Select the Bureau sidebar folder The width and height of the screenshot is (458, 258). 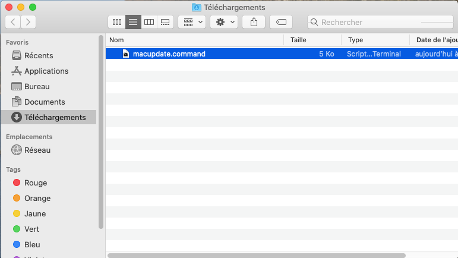36,86
